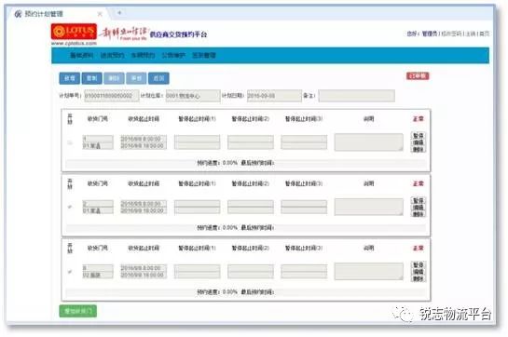Open a new browser tab with the plus button
The height and width of the screenshot is (337, 508).
point(119,13)
